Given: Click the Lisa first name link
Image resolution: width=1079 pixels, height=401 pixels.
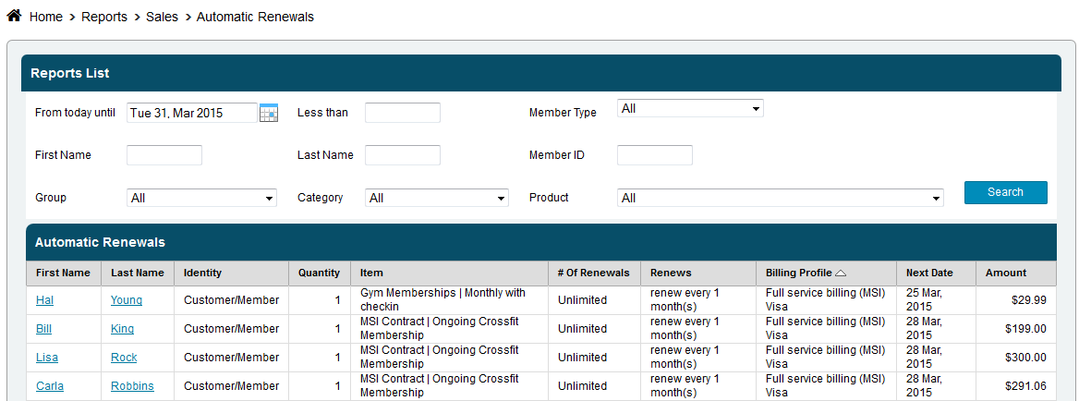Looking at the screenshot, I should tap(47, 358).
